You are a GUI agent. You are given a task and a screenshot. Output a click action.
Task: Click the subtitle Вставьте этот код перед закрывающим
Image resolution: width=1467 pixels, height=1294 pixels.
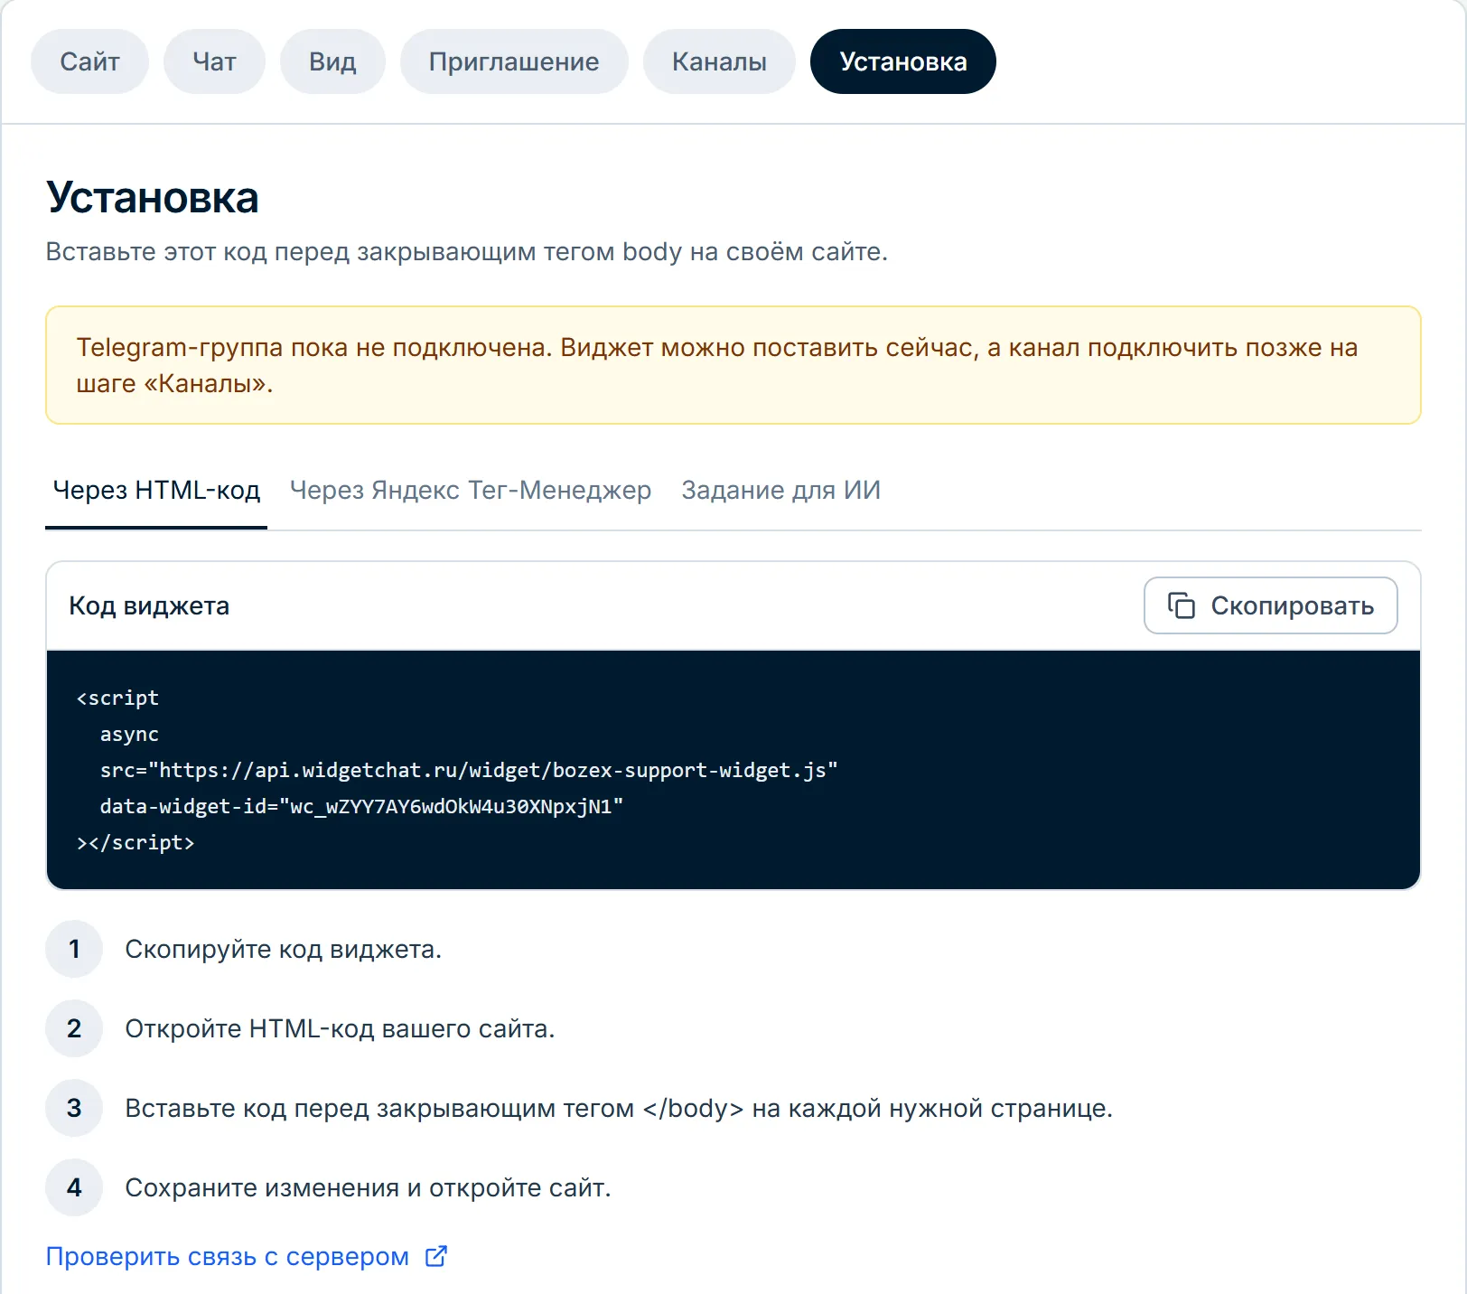467,251
